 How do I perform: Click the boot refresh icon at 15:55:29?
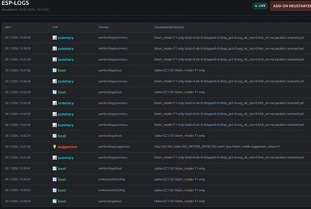55,92
